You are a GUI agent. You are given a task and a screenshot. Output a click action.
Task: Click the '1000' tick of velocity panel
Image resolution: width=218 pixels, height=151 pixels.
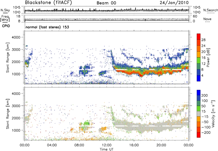click(16, 130)
